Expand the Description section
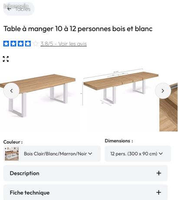 tap(86, 173)
